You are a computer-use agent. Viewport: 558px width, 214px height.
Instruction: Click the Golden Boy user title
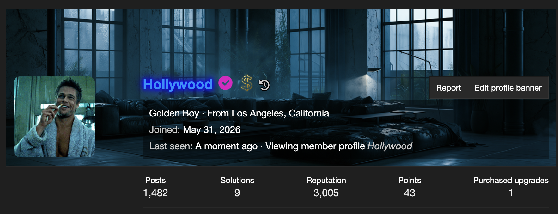click(174, 113)
